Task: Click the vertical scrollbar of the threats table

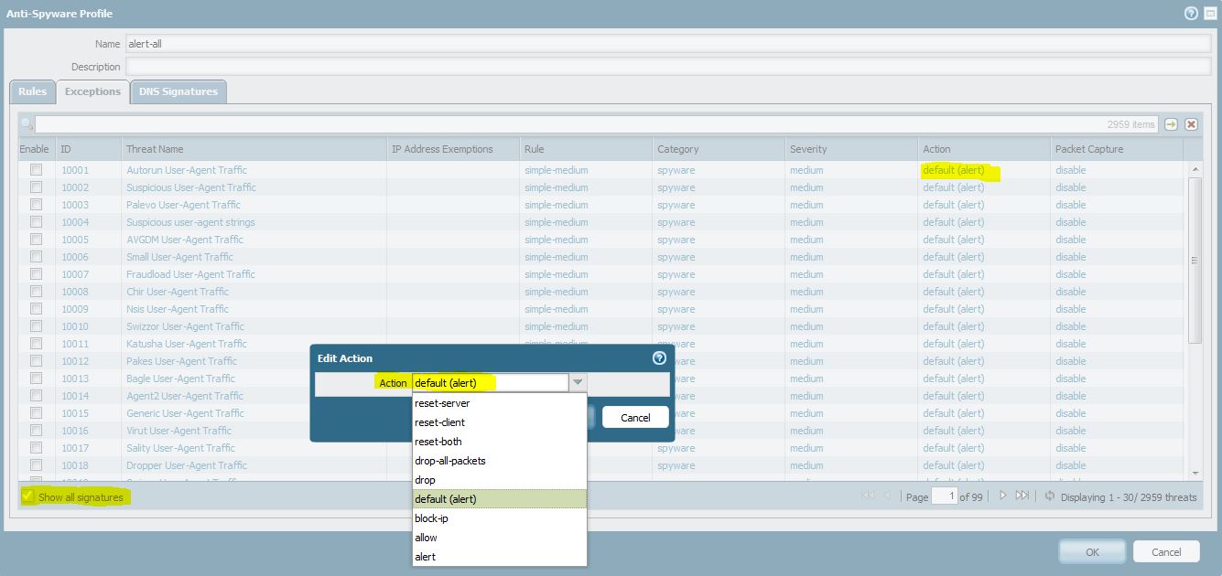Action: 1195,261
